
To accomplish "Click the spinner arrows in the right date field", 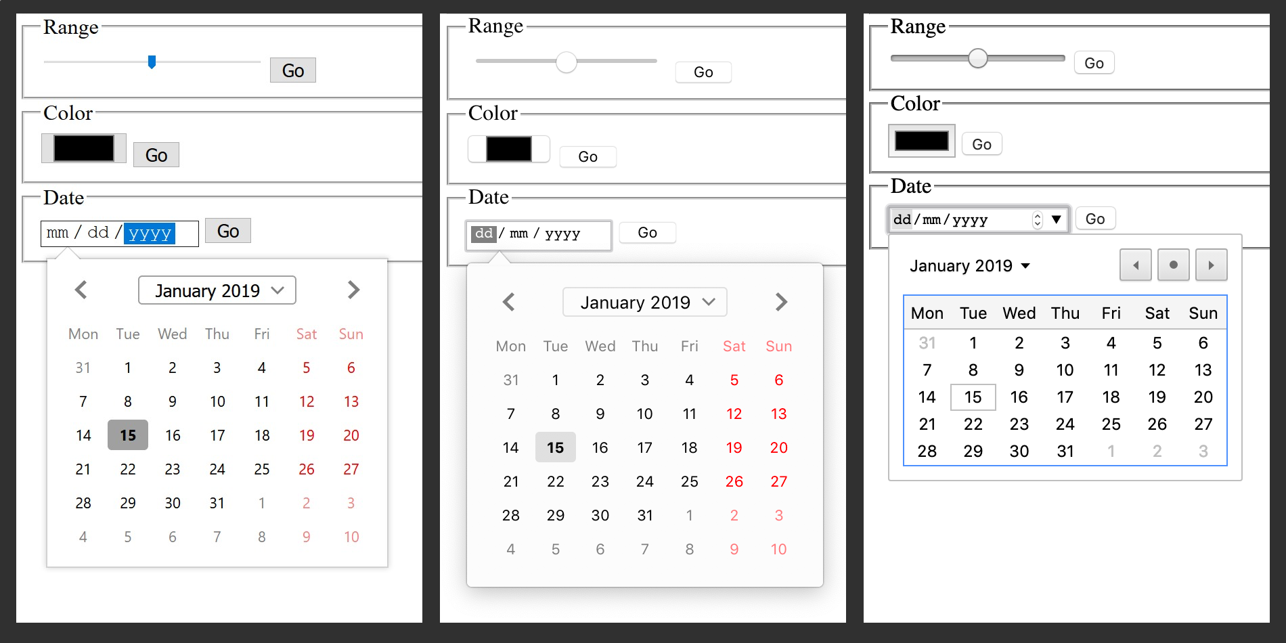I will pyautogui.click(x=1038, y=220).
